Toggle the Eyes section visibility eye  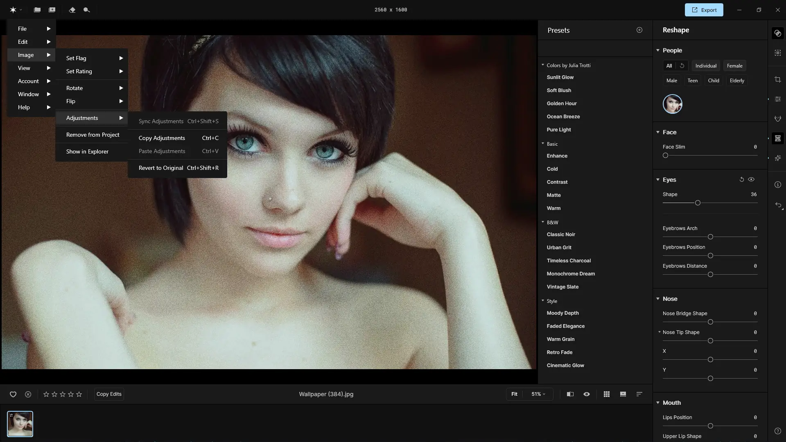[751, 179]
